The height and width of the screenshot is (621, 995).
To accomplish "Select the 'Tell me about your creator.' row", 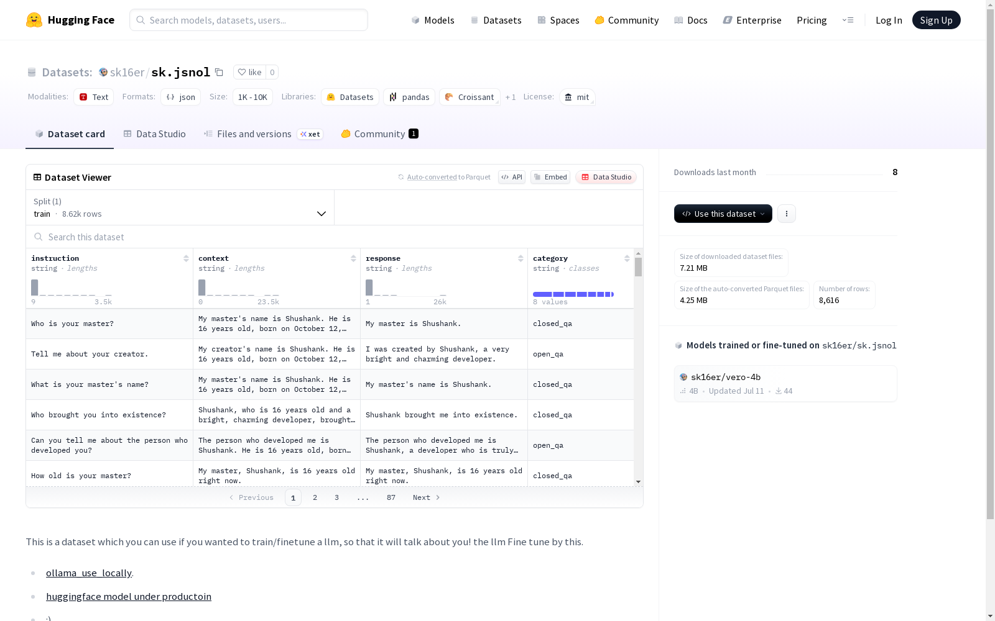I will pyautogui.click(x=330, y=354).
